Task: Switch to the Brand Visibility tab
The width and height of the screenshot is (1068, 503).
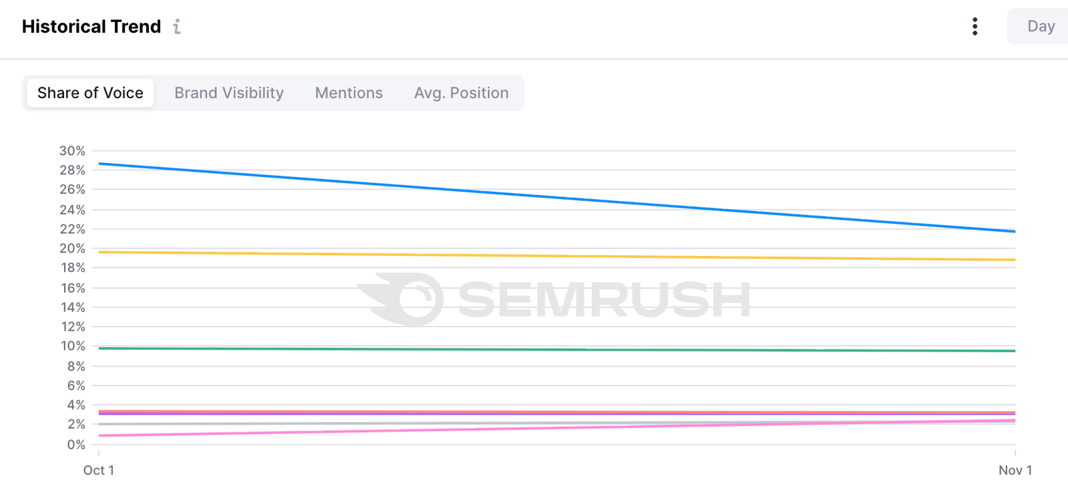Action: (228, 93)
